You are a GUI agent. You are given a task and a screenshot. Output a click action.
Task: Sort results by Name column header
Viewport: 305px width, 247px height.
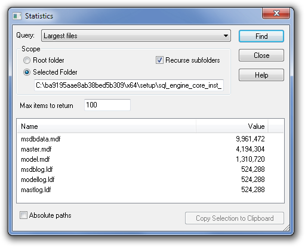point(106,126)
